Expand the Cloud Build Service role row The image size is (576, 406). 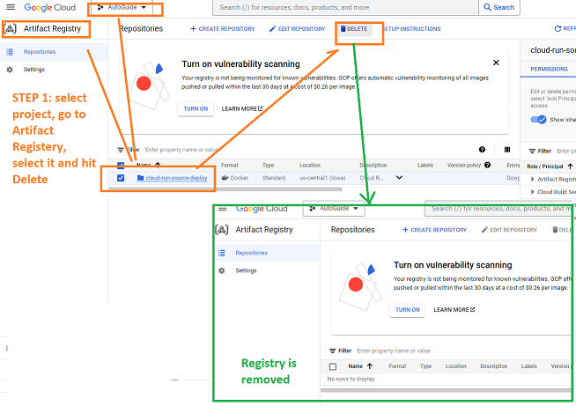532,191
